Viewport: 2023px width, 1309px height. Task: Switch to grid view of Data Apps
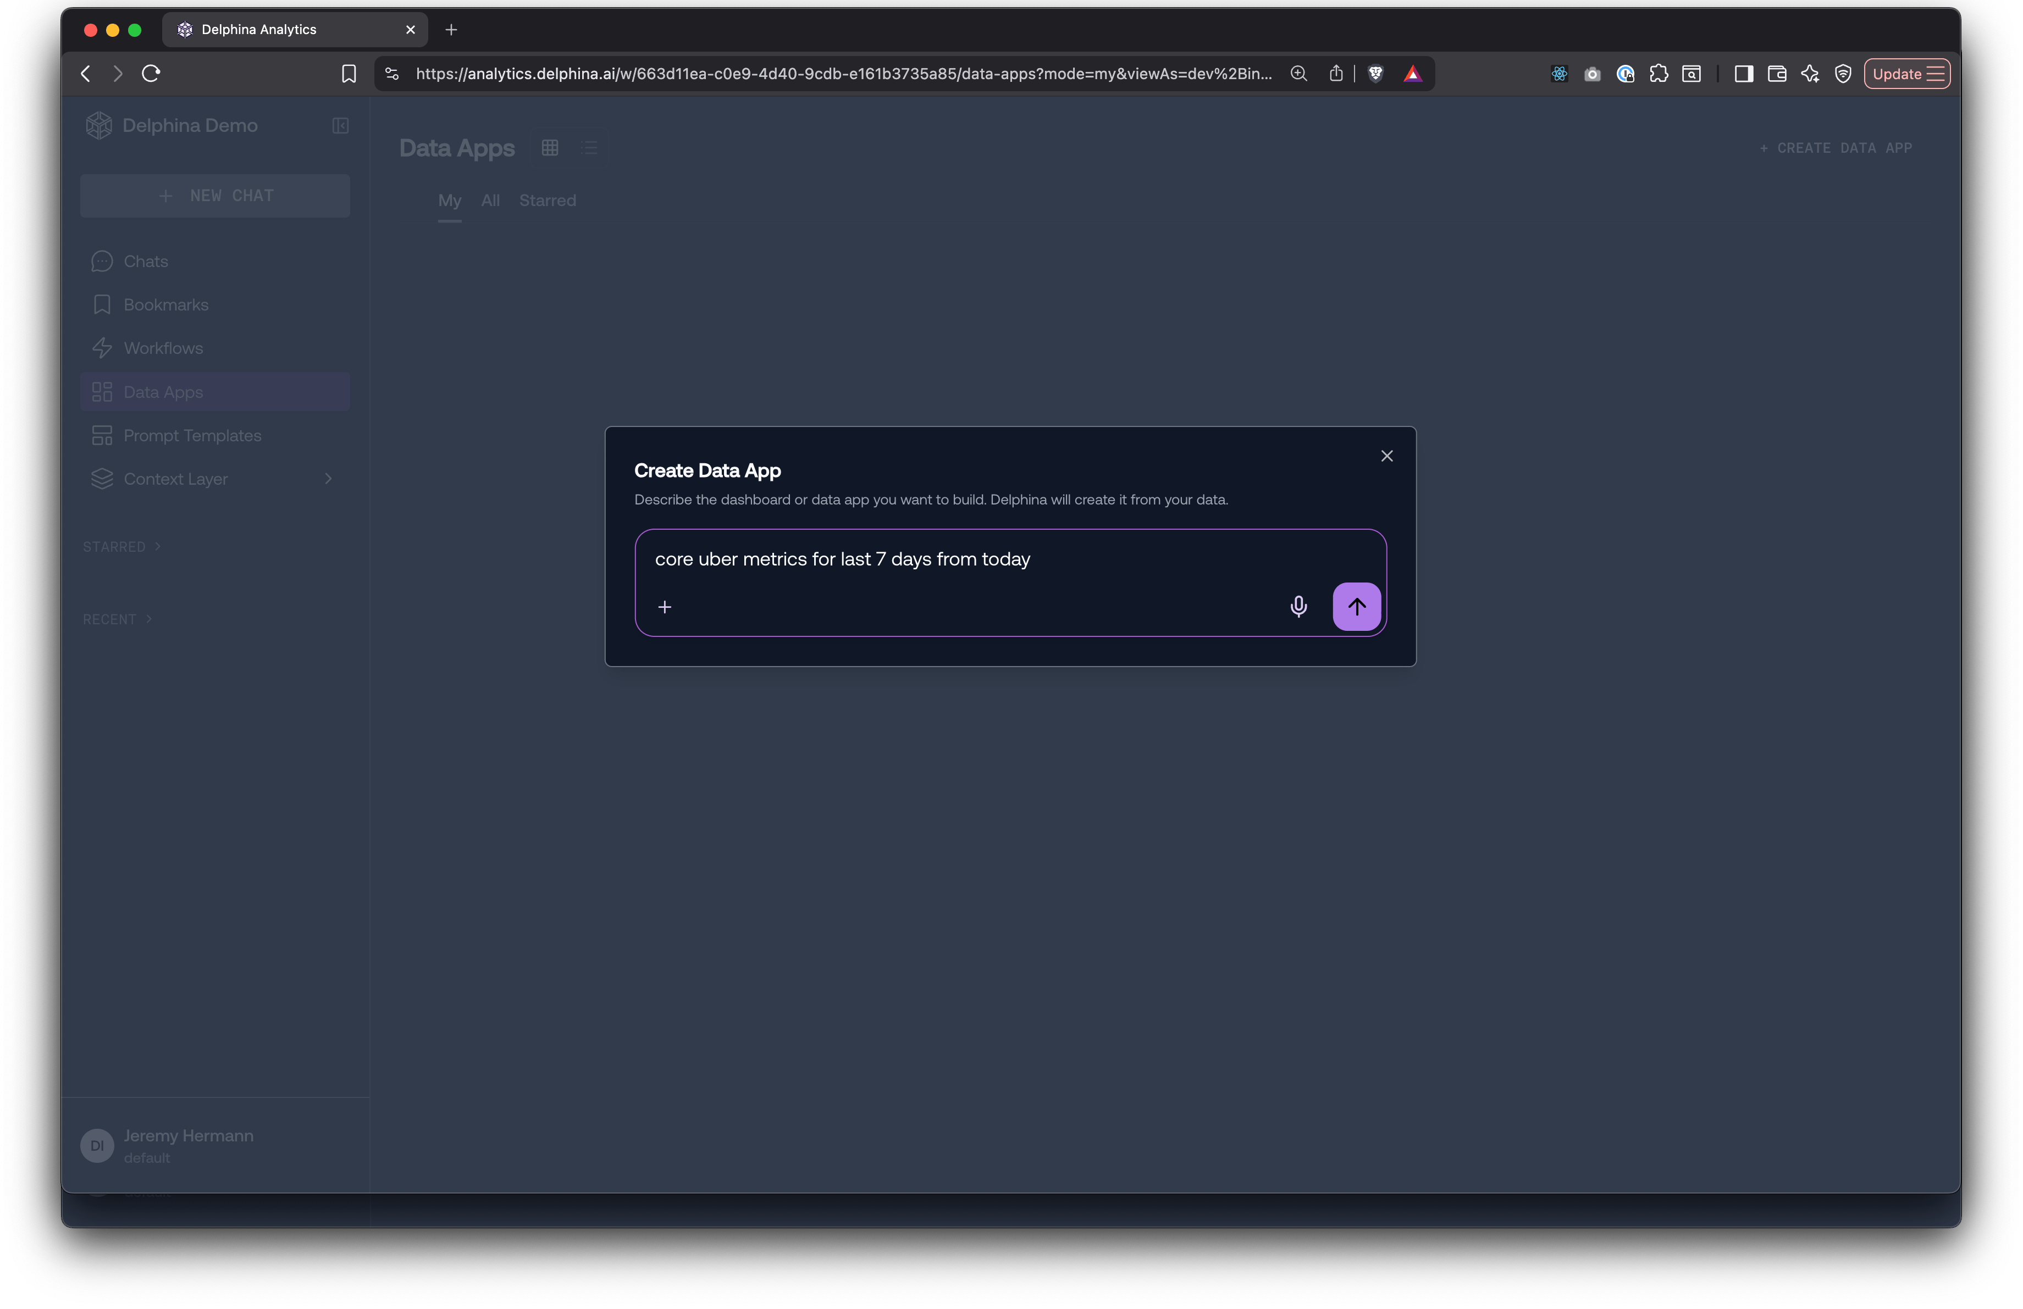[x=550, y=148]
